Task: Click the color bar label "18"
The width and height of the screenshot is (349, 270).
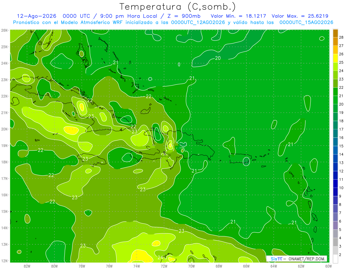Action: click(x=341, y=121)
